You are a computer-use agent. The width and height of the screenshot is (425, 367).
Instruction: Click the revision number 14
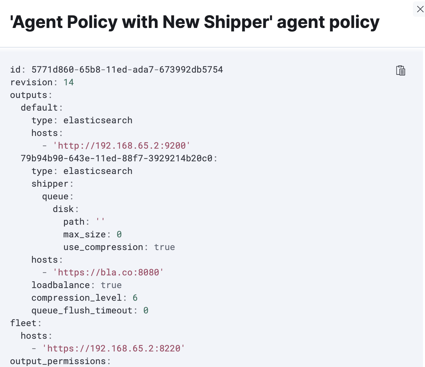tap(69, 82)
